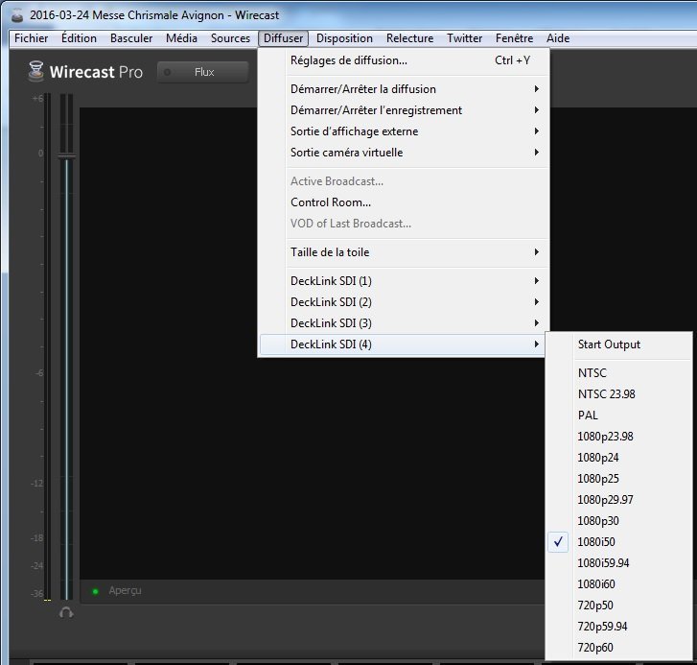Click the Wirecast Pro logo icon
Image resolution: width=697 pixels, height=665 pixels.
(35, 72)
